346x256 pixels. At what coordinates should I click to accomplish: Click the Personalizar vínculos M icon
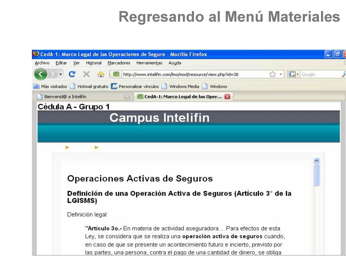click(x=114, y=86)
